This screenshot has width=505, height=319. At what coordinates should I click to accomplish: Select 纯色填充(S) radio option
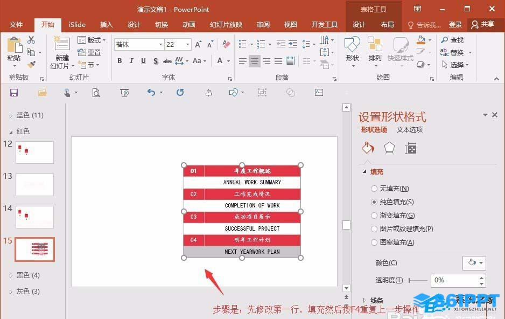(x=374, y=202)
